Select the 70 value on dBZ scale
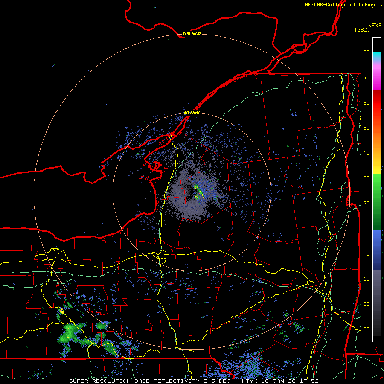The width and height of the screenshot is (384, 384). (367, 78)
